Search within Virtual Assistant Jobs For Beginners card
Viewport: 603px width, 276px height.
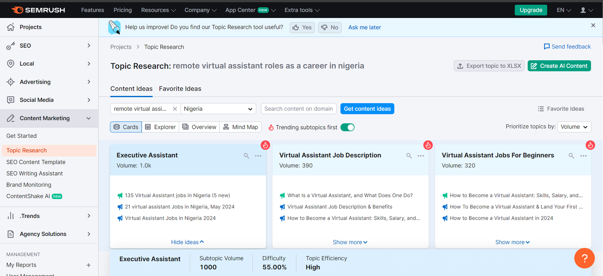[x=571, y=156]
